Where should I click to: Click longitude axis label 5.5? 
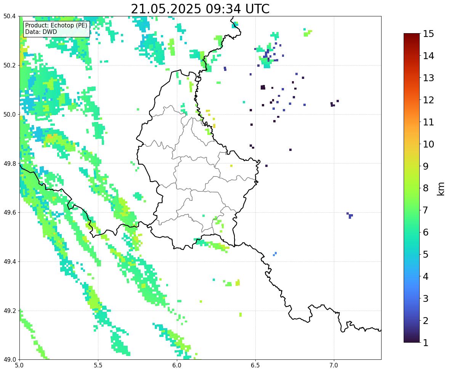98,366
